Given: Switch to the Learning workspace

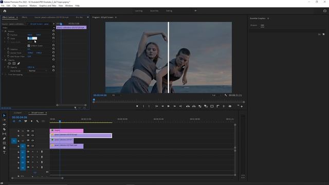Looking at the screenshot, I should 138,11.
